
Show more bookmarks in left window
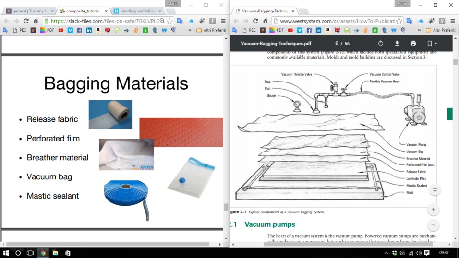point(190,30)
